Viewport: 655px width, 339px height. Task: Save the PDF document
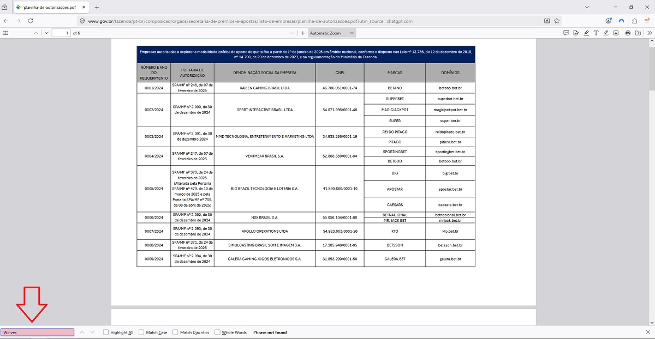pyautogui.click(x=638, y=33)
